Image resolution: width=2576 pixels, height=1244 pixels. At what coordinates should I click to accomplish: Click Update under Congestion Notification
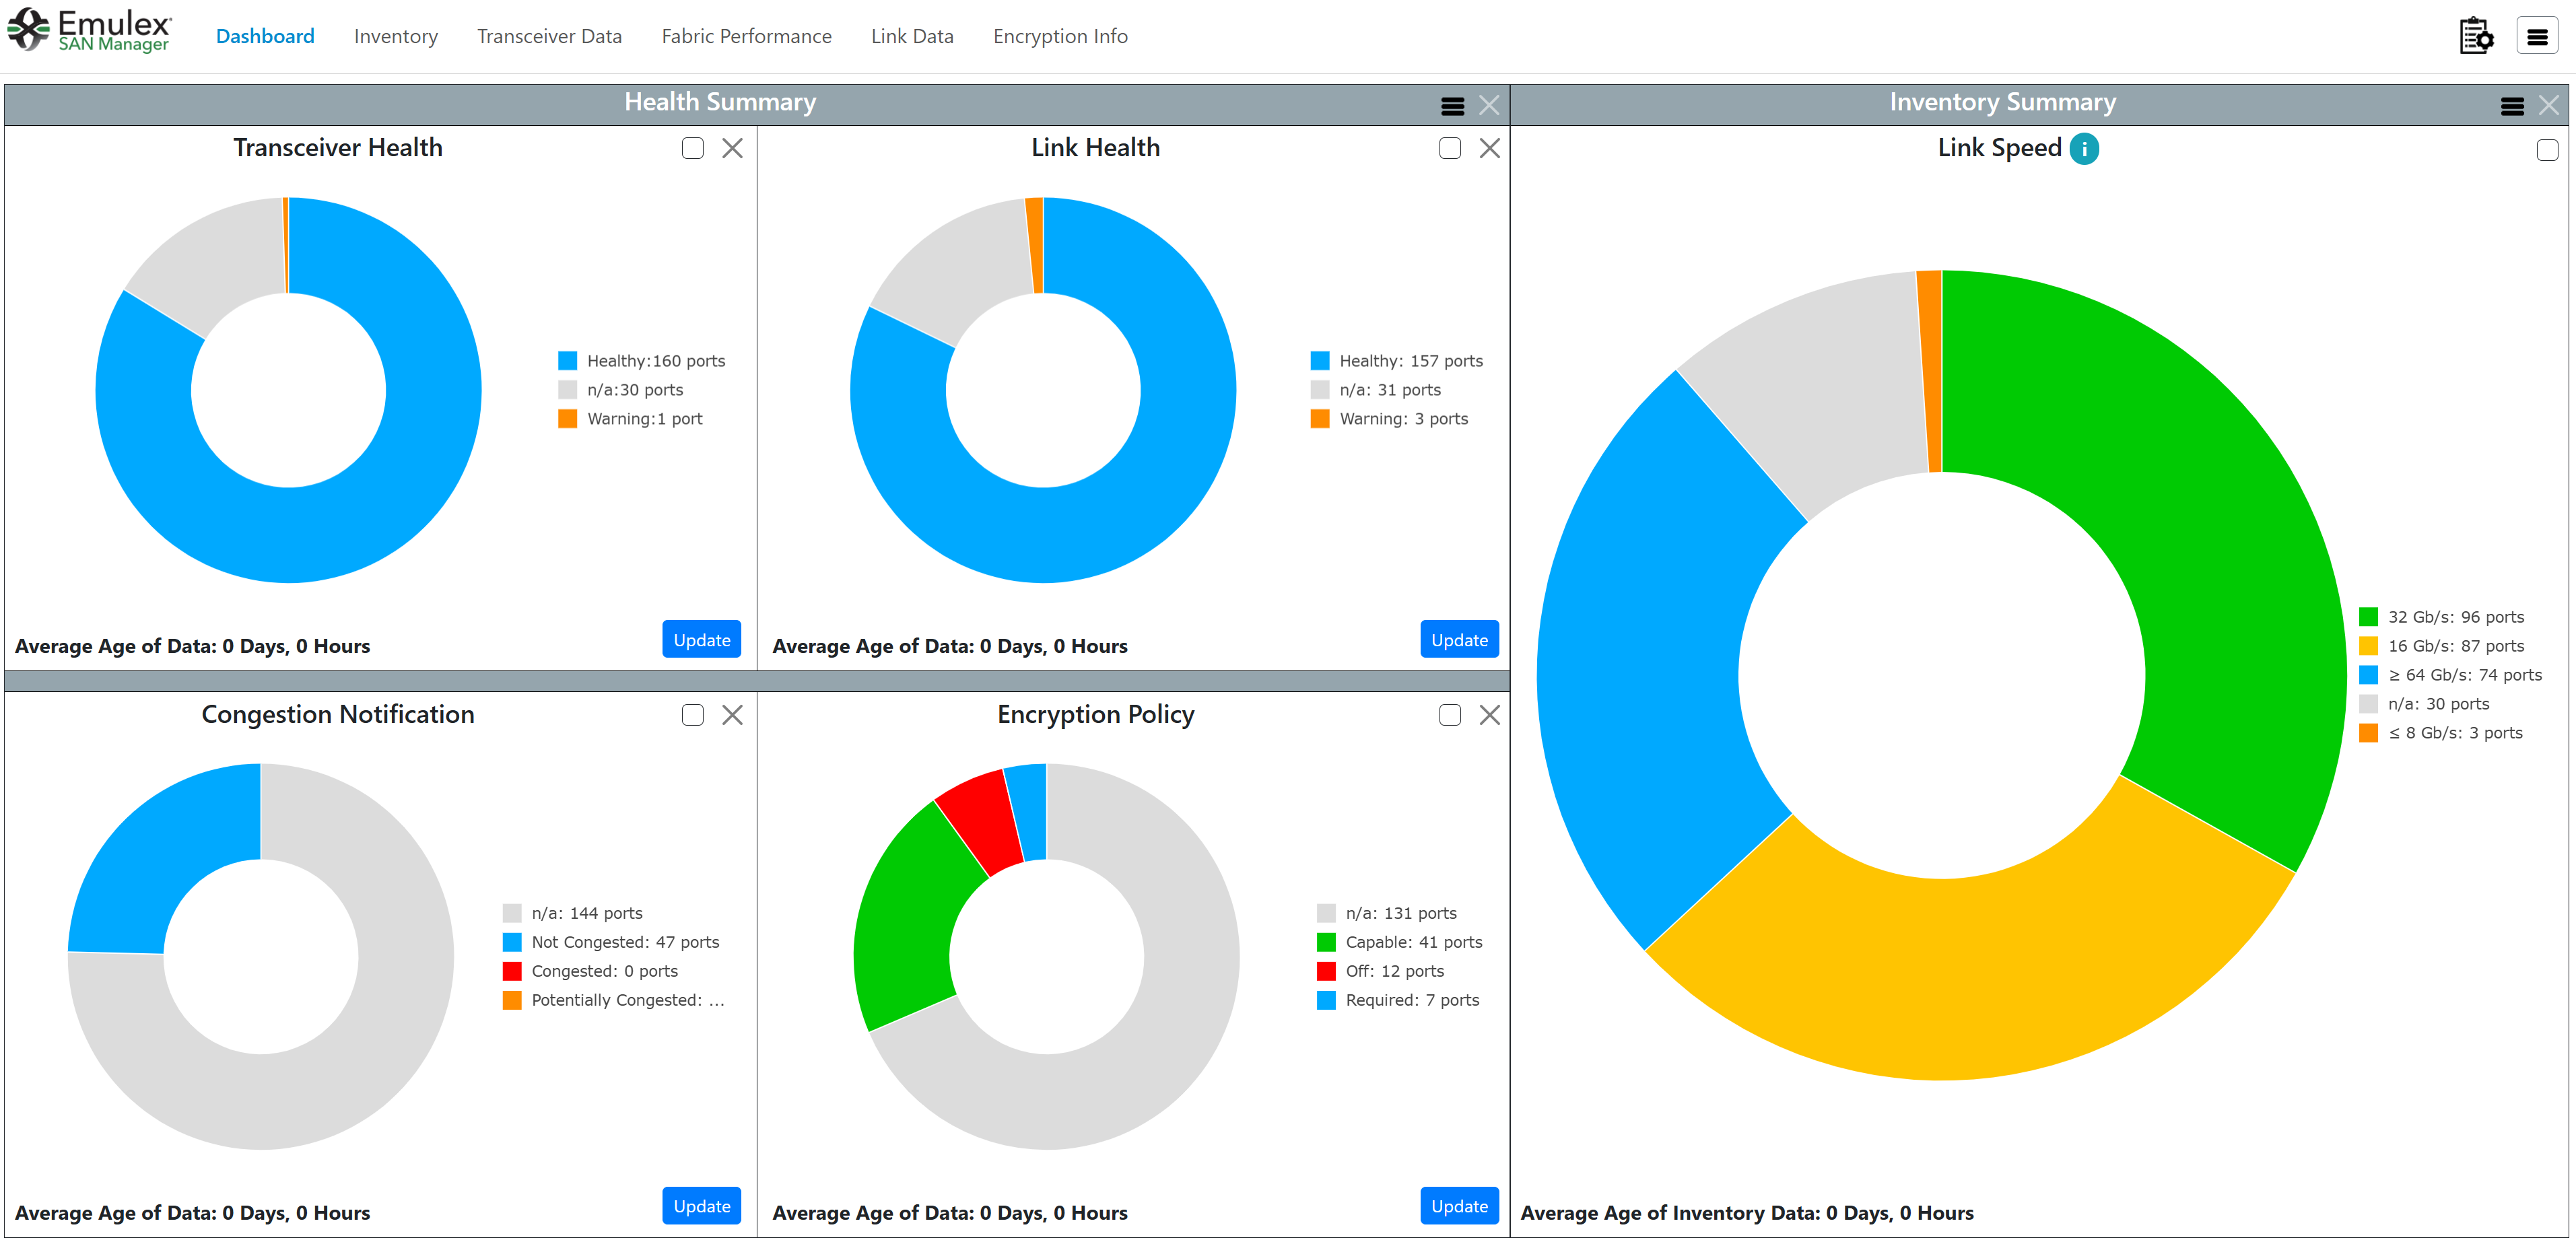click(x=701, y=1206)
